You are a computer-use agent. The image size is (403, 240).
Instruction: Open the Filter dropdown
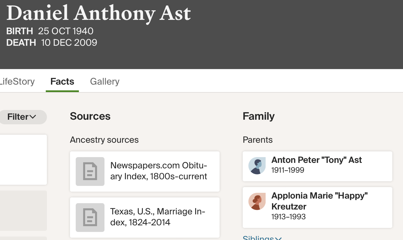22,117
